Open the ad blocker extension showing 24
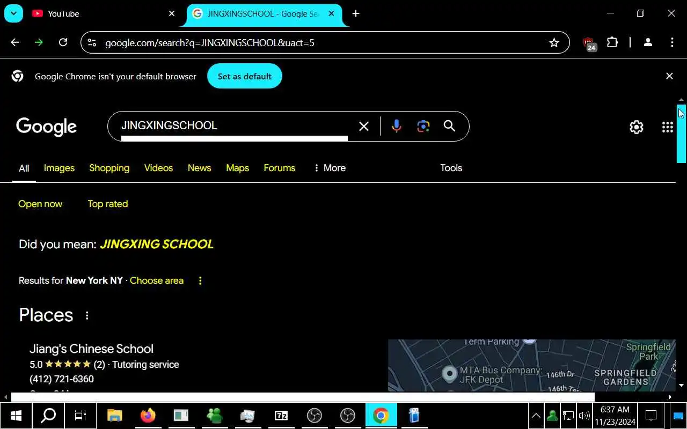The width and height of the screenshot is (687, 429). (589, 43)
